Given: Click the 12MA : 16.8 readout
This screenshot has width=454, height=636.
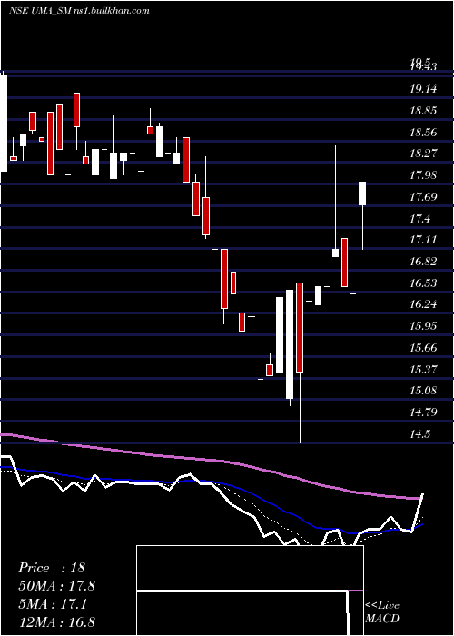Looking at the screenshot, I should [x=56, y=622].
